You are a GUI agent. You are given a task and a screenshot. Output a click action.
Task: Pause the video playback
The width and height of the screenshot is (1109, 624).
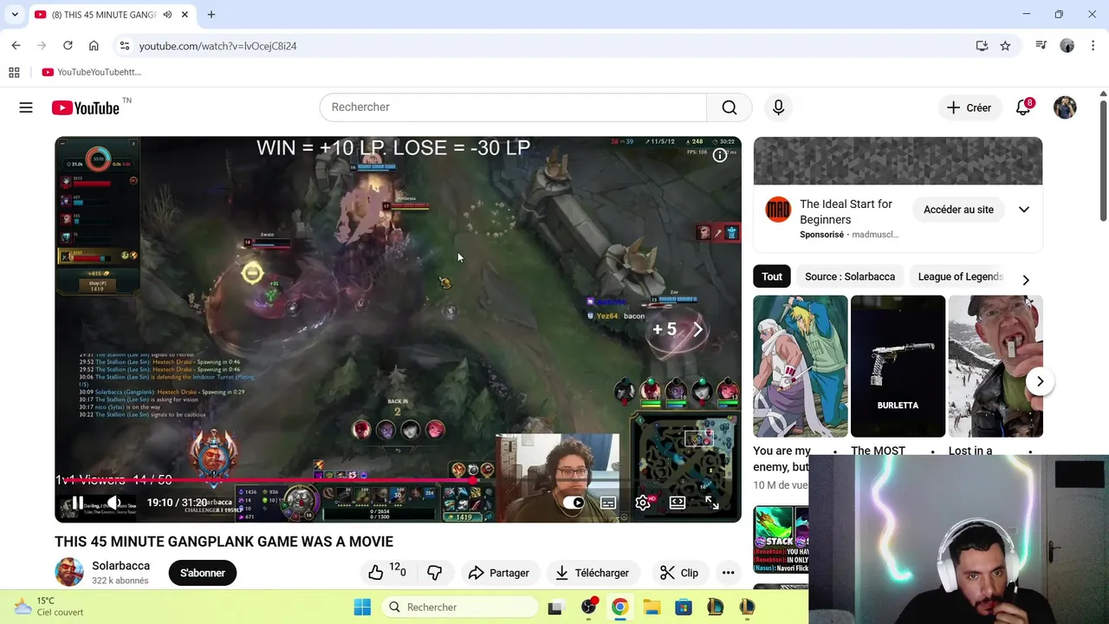[x=77, y=503]
